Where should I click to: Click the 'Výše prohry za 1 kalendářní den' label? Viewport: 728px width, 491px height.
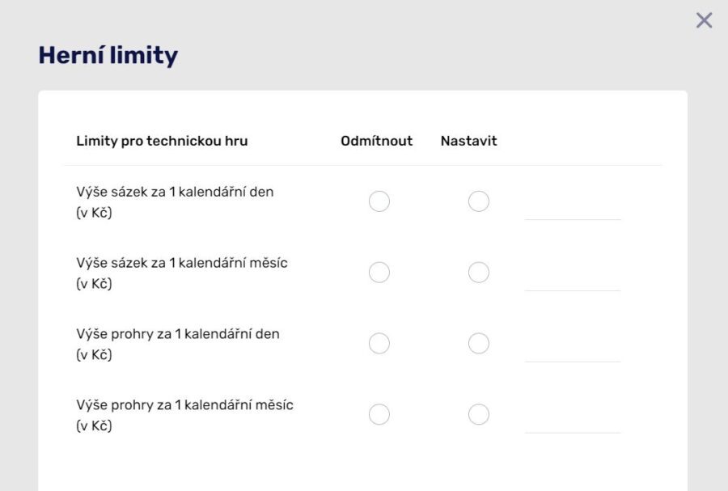tap(178, 334)
